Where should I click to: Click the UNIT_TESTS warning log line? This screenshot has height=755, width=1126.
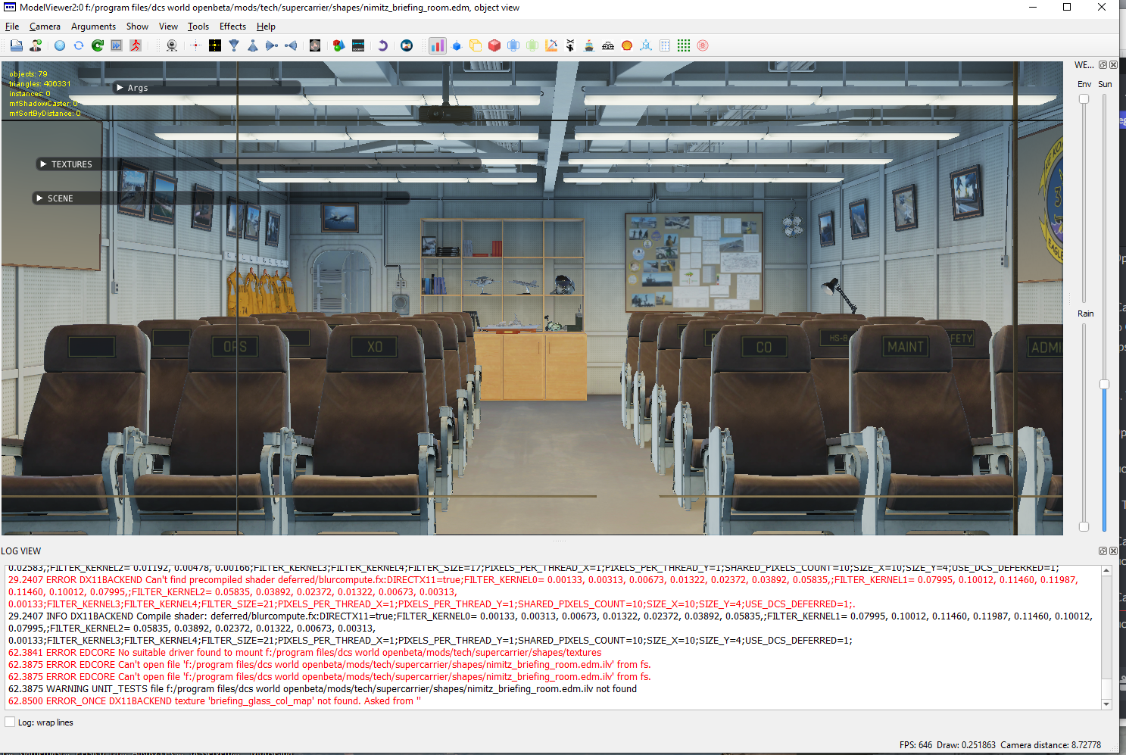point(323,689)
